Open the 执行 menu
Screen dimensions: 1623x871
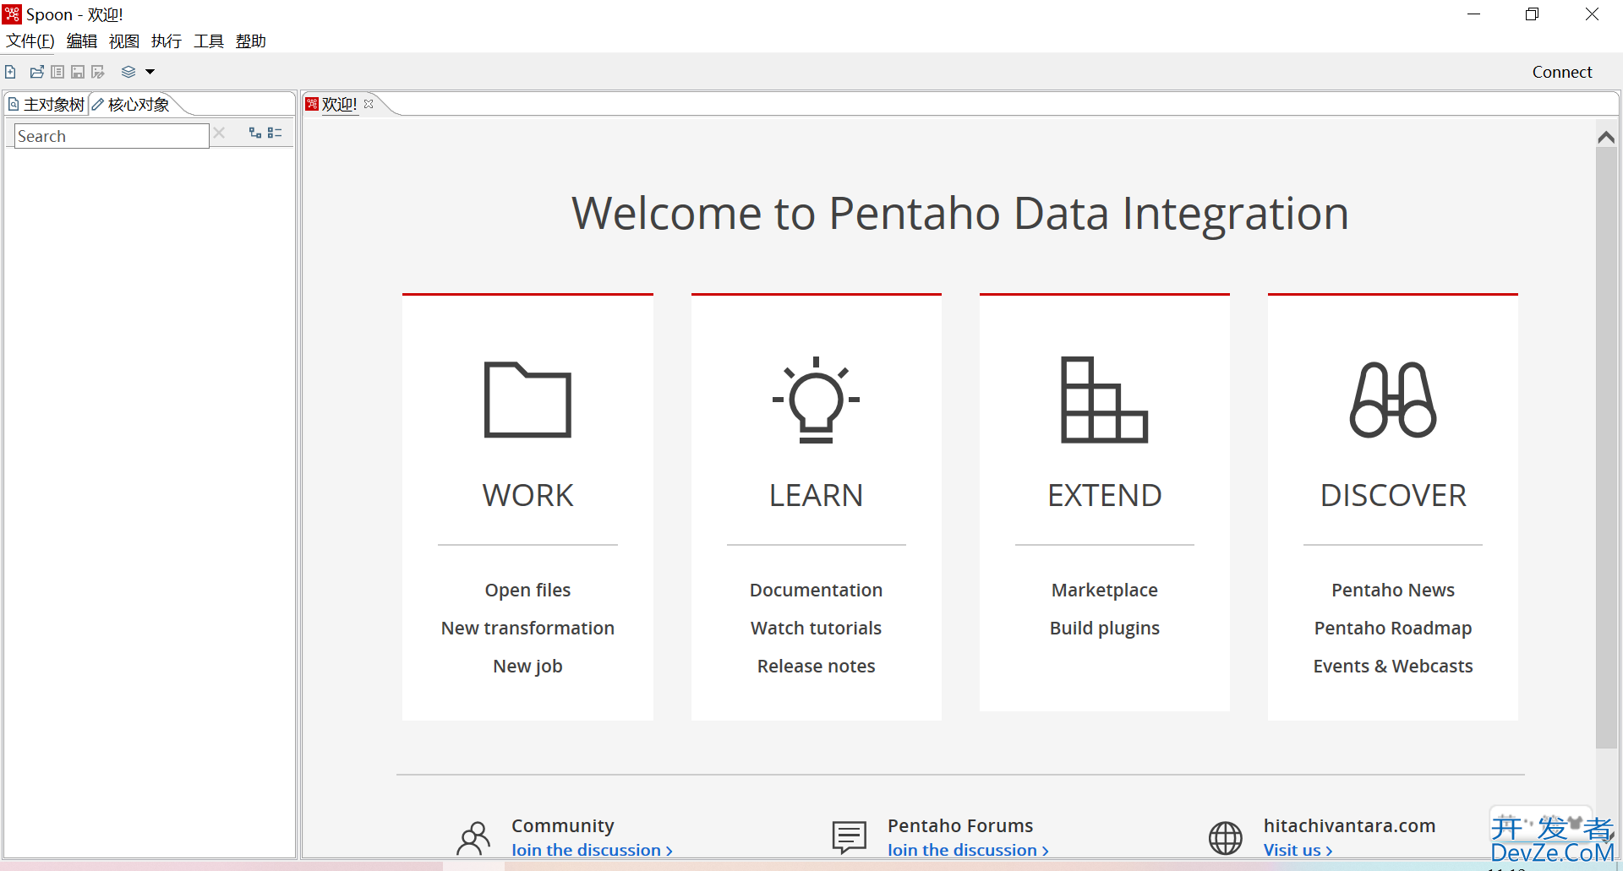coord(167,41)
